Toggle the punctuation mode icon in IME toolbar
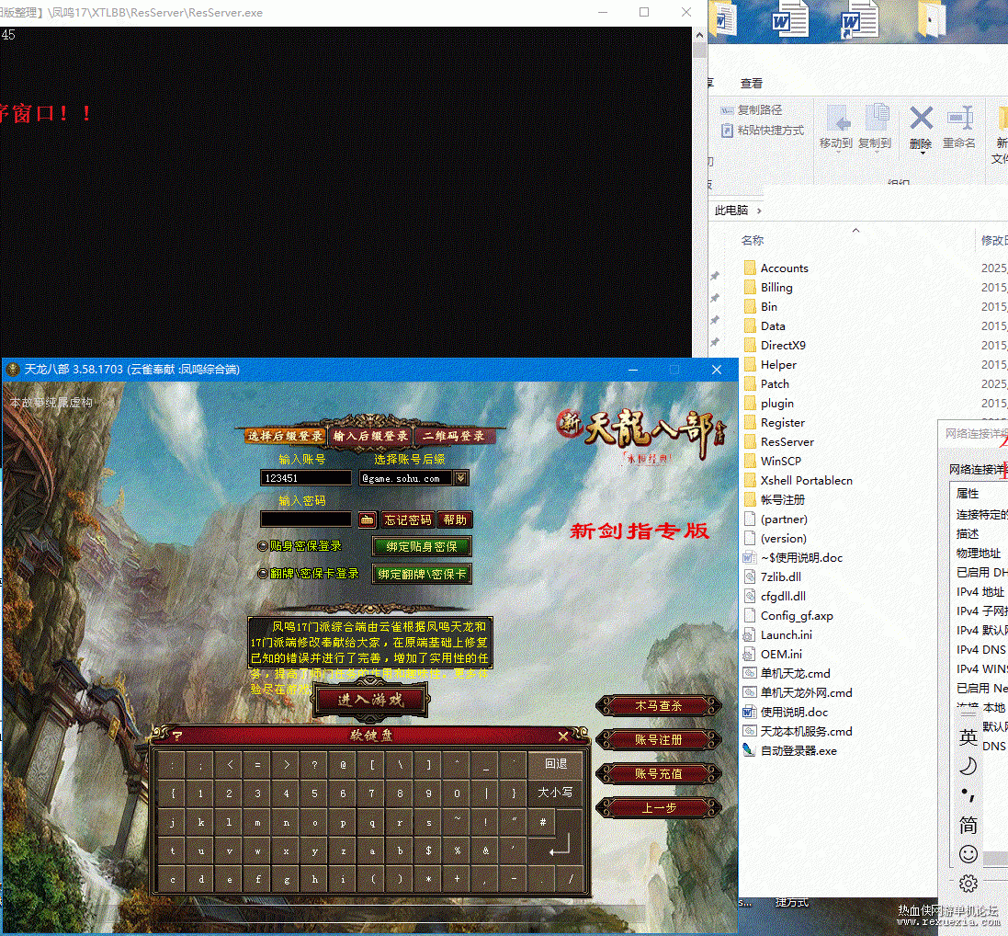Image resolution: width=1008 pixels, height=936 pixels. coord(968,795)
